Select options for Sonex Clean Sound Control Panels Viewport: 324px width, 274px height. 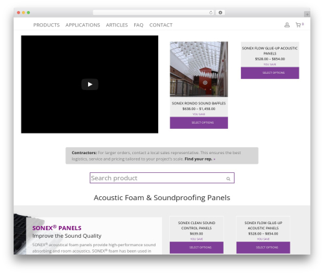coord(196,247)
